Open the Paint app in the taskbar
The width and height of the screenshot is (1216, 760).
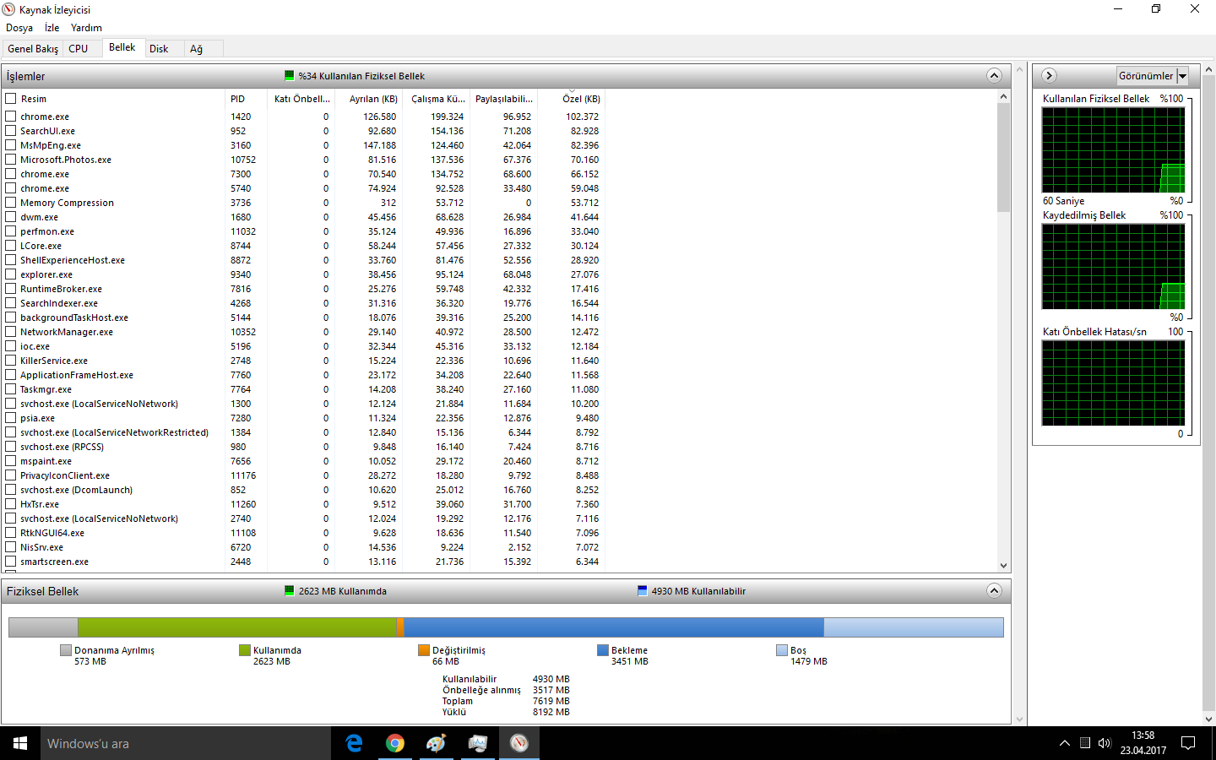436,743
